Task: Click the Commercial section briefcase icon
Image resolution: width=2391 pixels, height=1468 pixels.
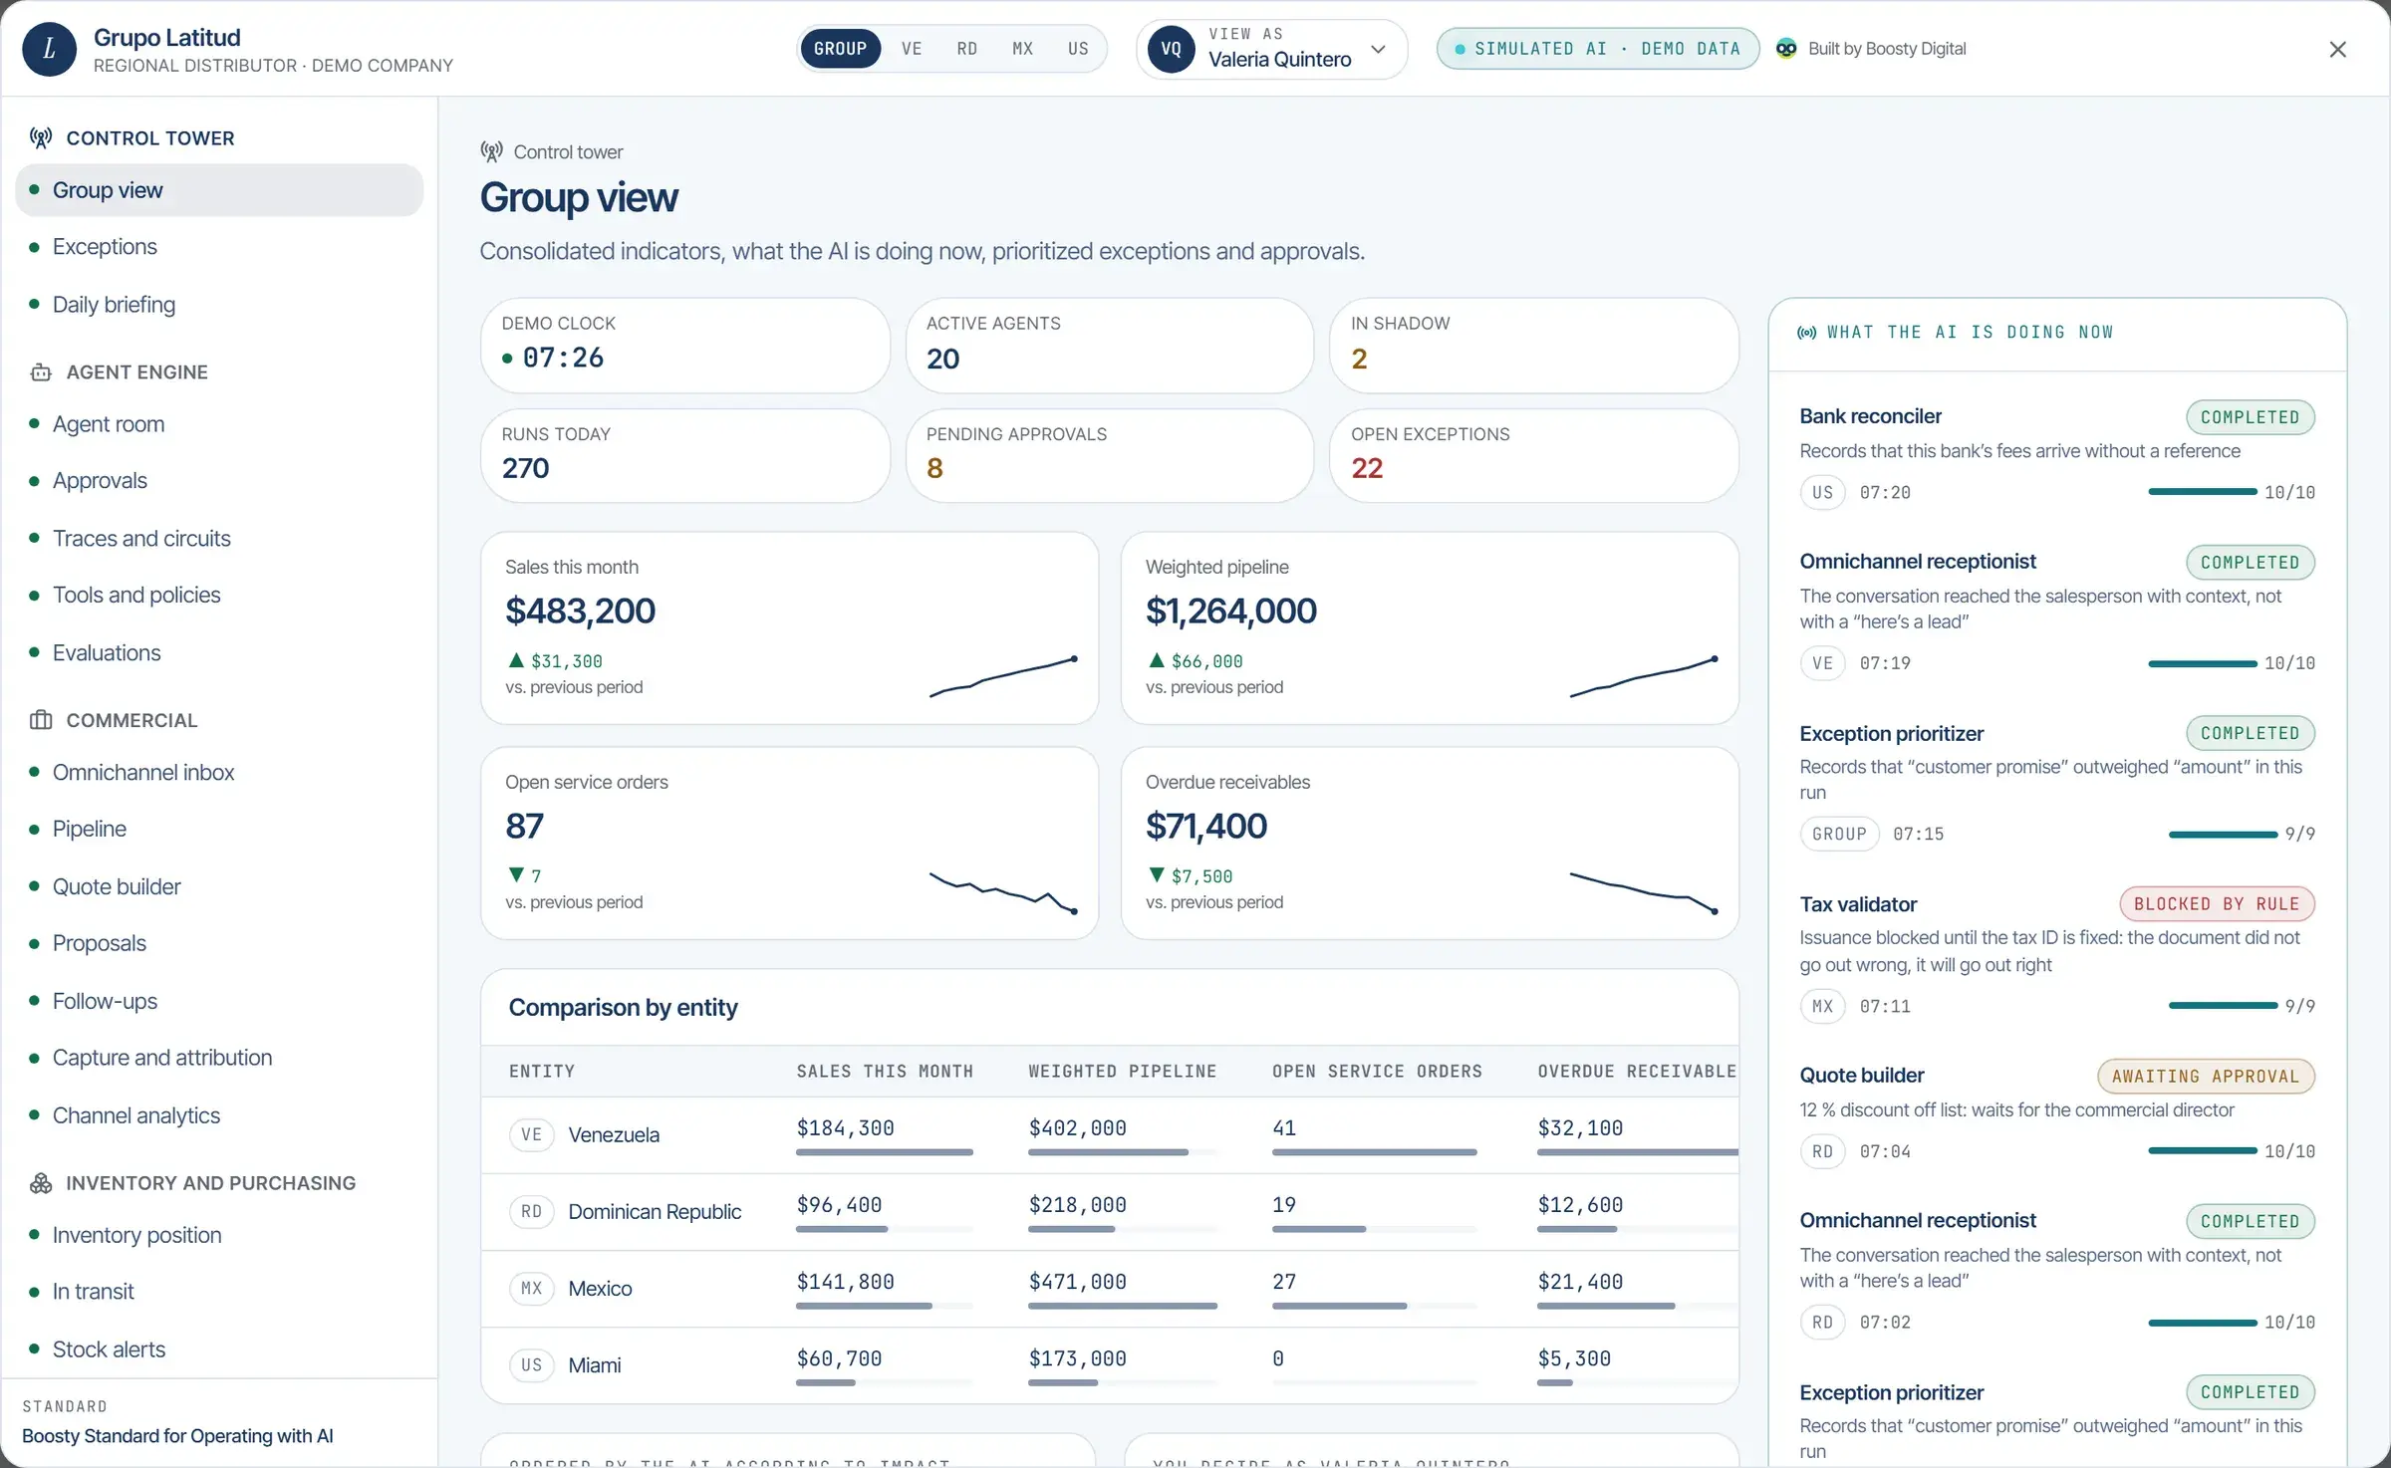Action: [41, 720]
